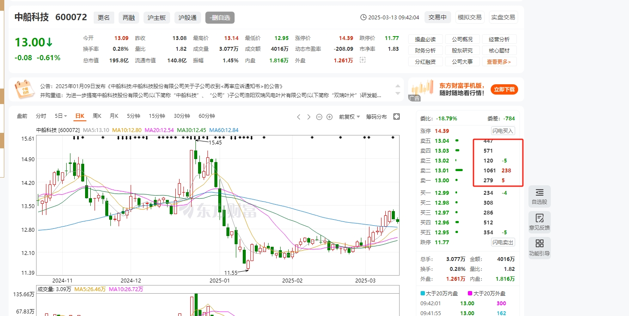Viewport: 629px width, 316px height.
Task: Open 实盘交易 live trading
Action: pyautogui.click(x=503, y=17)
